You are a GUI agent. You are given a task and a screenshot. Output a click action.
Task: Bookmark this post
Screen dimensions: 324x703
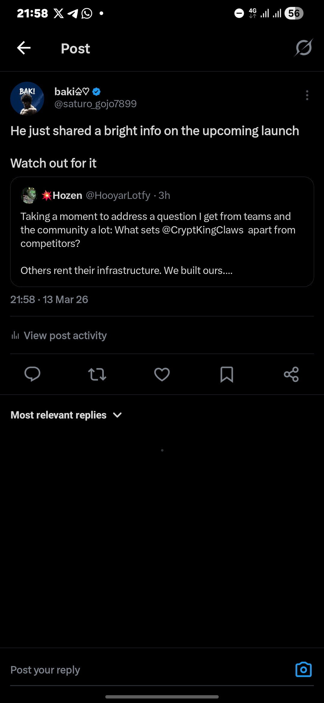(x=227, y=374)
